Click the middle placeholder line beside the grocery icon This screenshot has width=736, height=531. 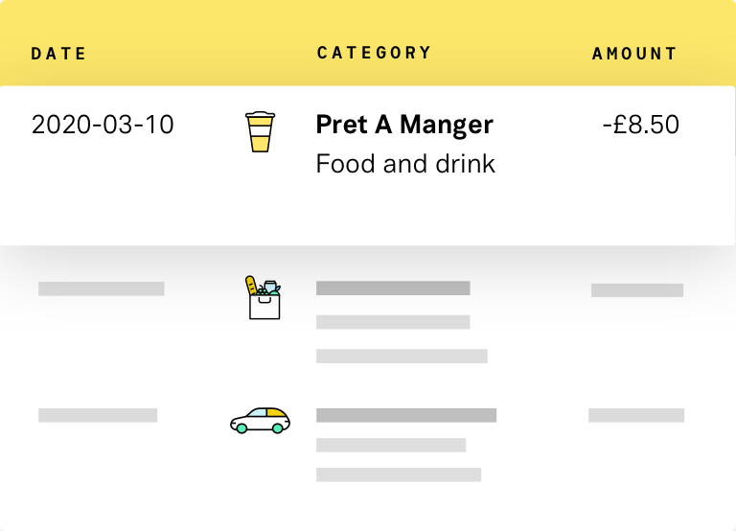(393, 322)
